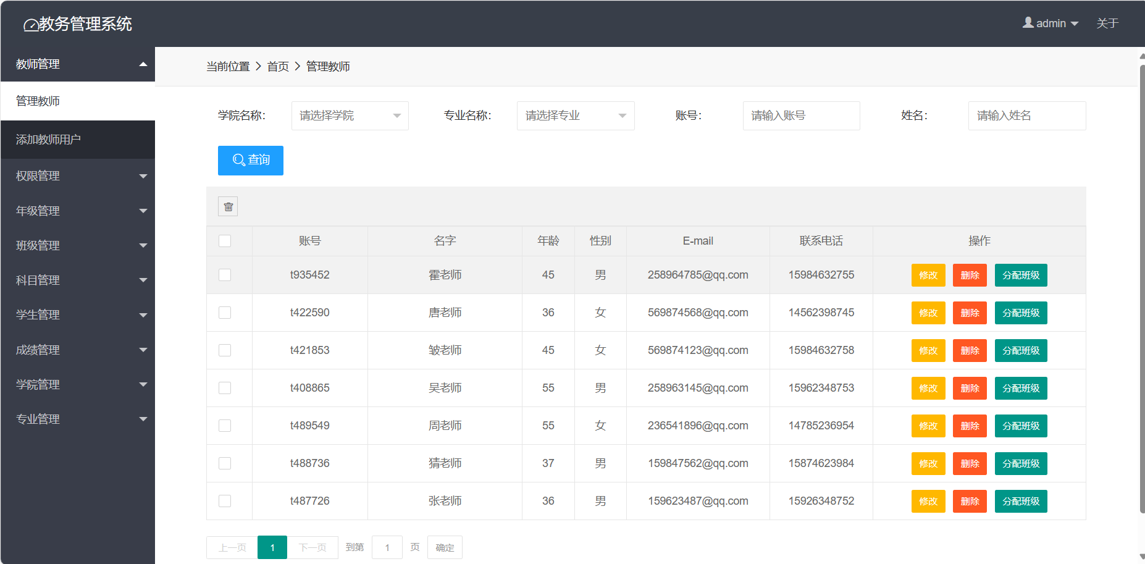Click 分配班级 for 张老师
This screenshot has height=564, width=1145.
pos(1021,501)
